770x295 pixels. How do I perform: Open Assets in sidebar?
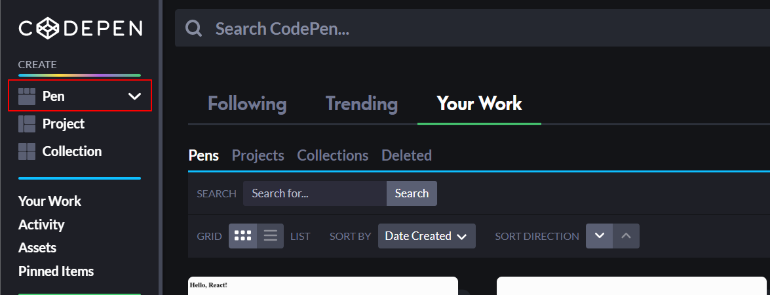tap(37, 248)
